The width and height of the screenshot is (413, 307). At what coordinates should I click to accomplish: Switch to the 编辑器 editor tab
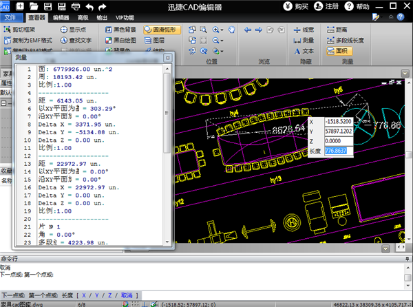pos(61,17)
